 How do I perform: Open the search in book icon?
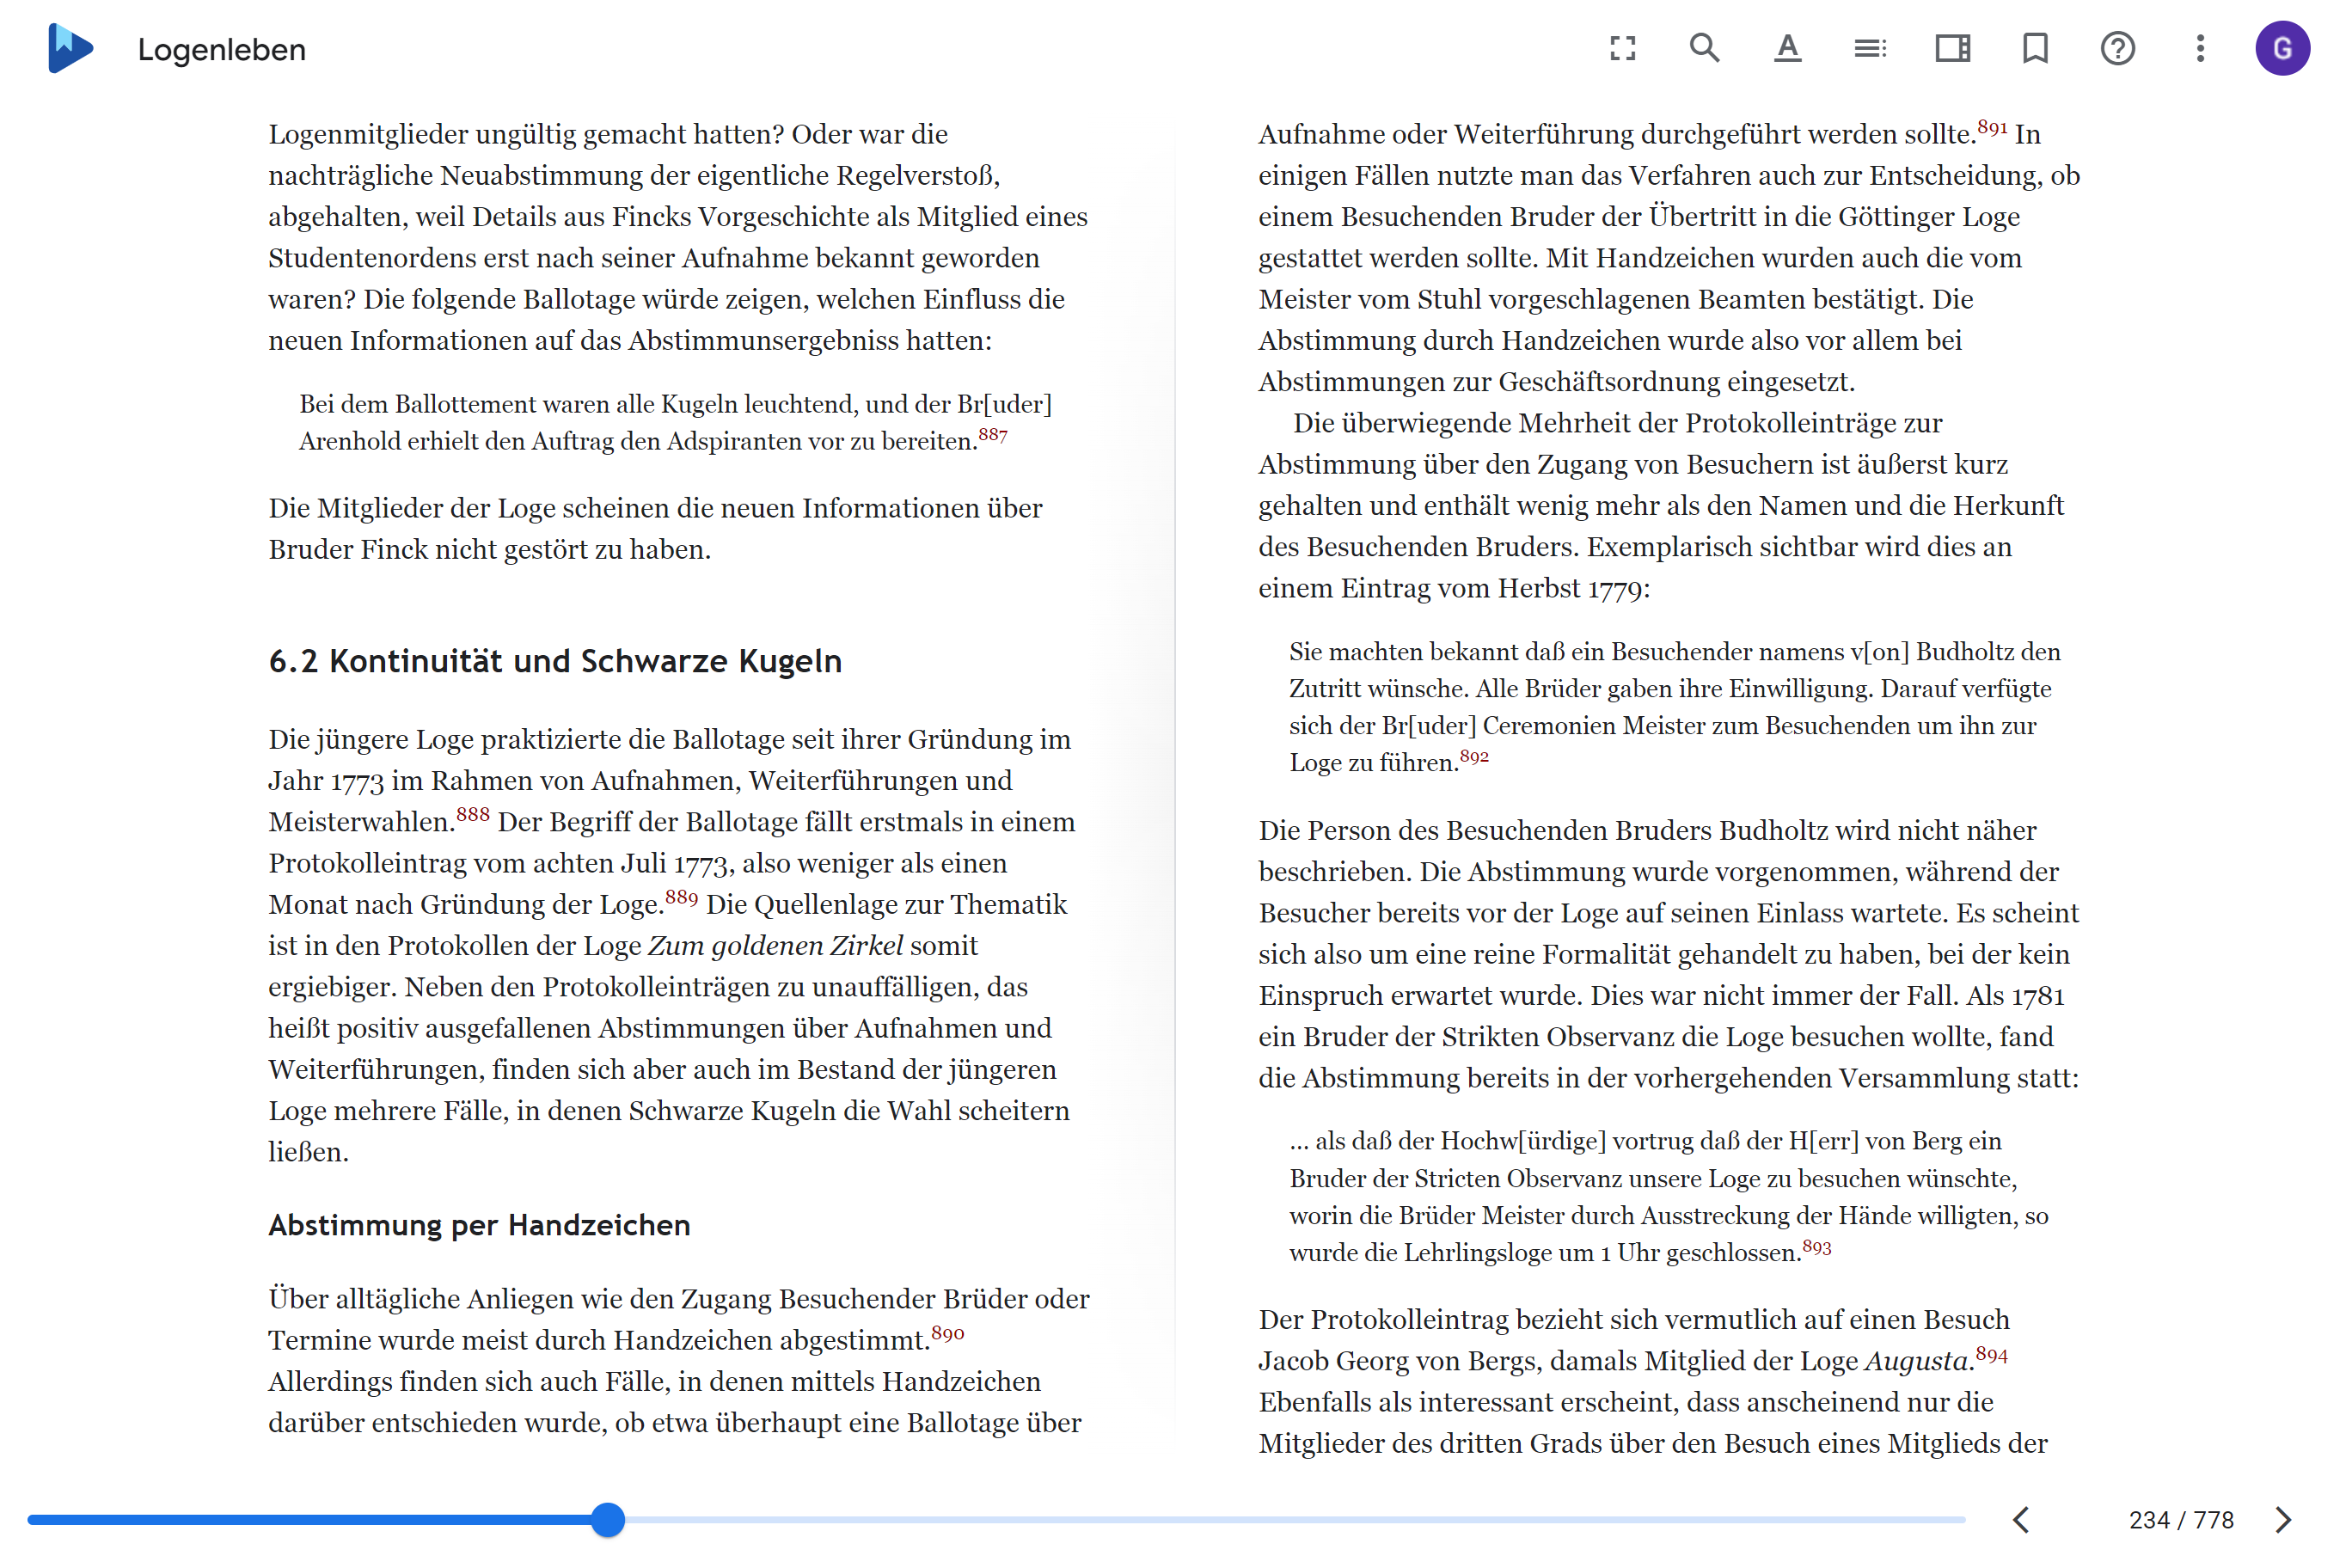pyautogui.click(x=1705, y=48)
